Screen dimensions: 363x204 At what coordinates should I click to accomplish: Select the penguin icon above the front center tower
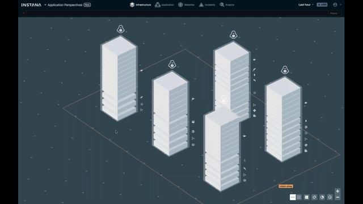(223, 100)
